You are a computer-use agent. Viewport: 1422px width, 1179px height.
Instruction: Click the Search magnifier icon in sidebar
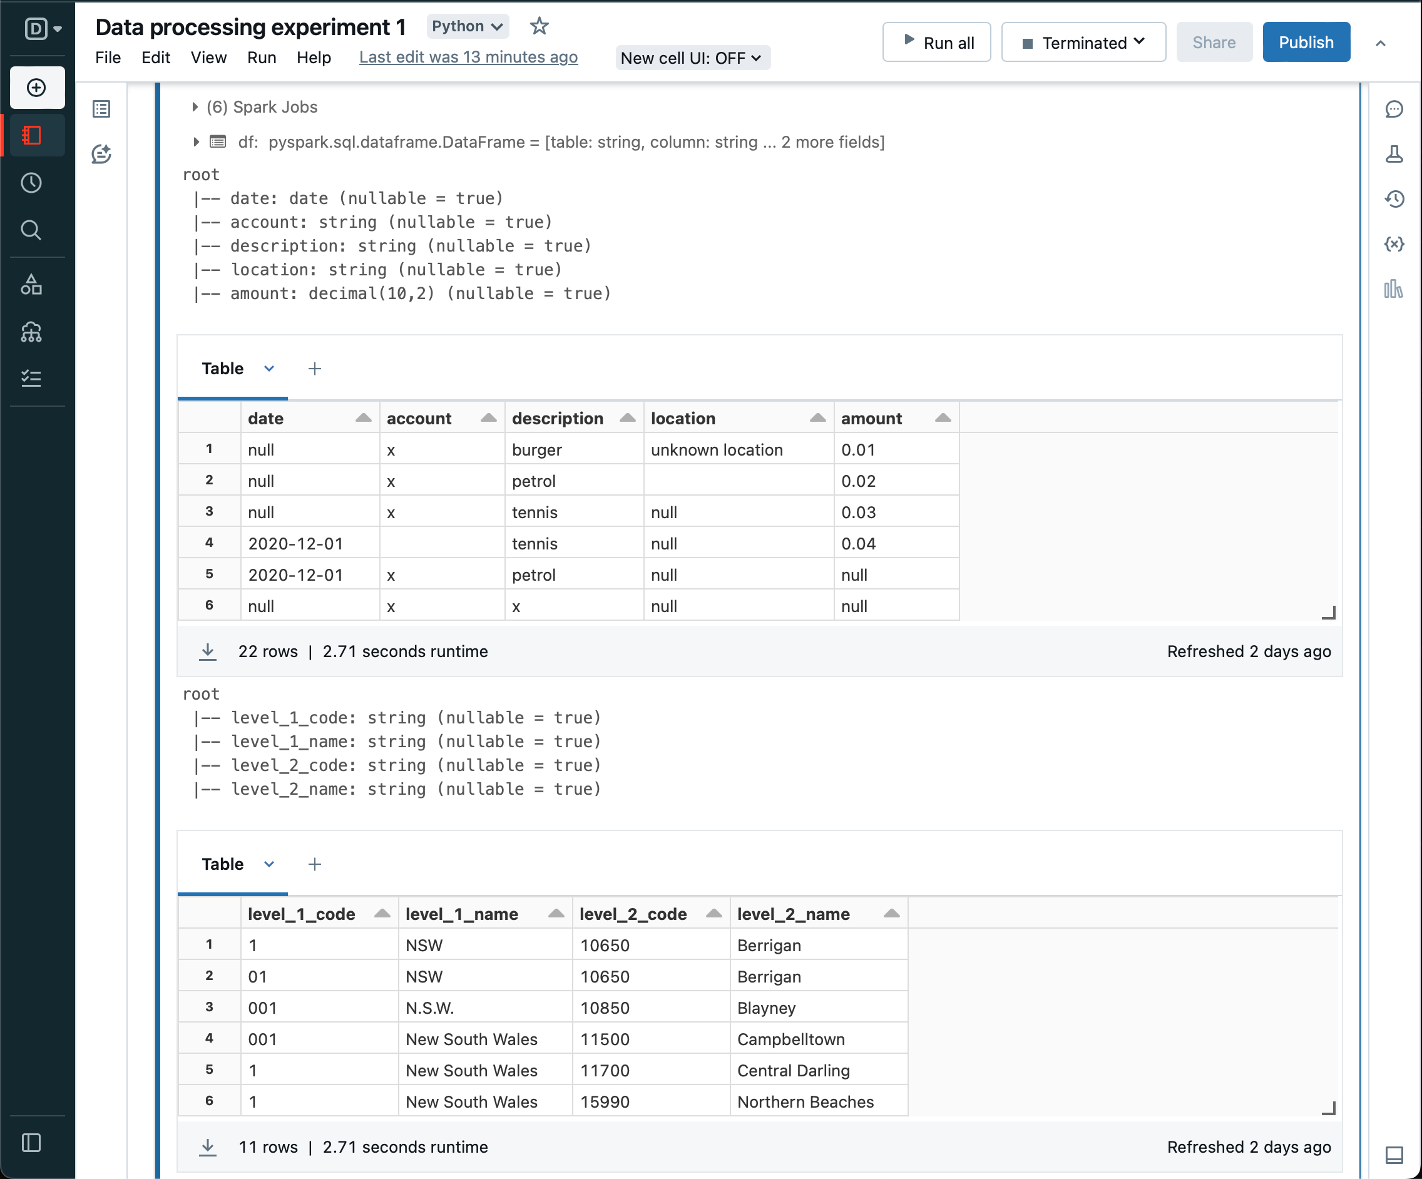(31, 230)
